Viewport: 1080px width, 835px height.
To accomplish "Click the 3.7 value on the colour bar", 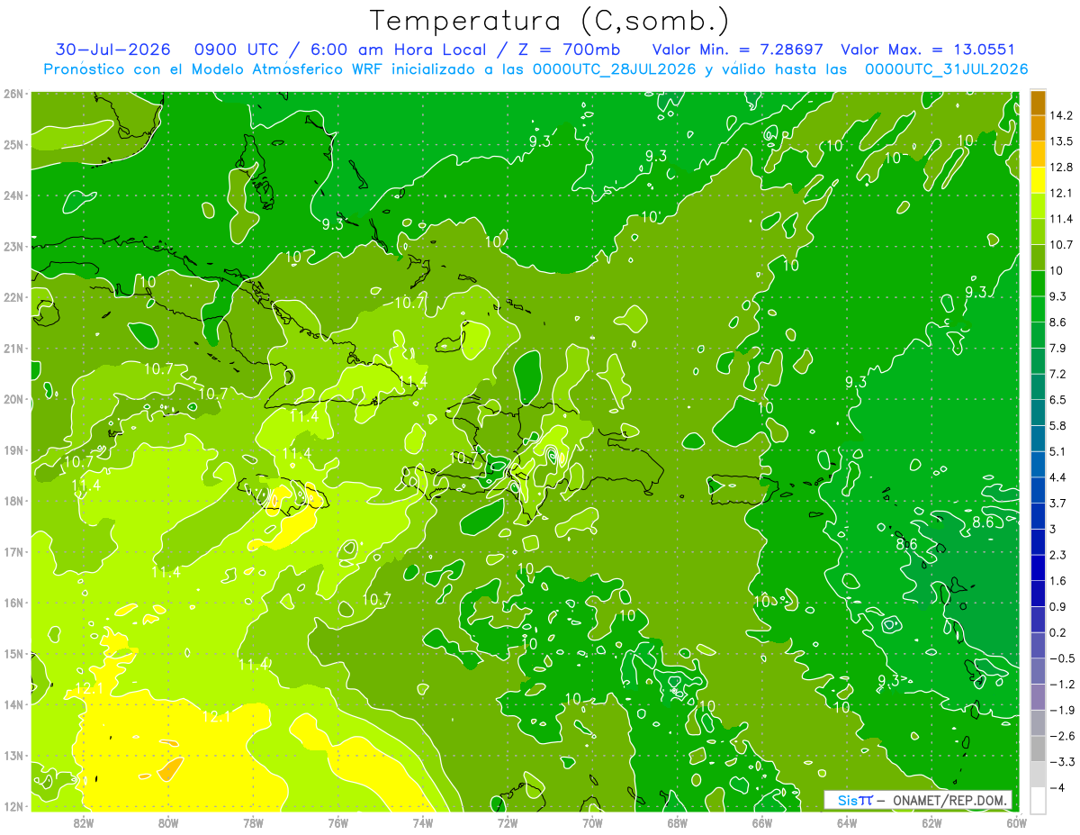I will coord(1057,503).
